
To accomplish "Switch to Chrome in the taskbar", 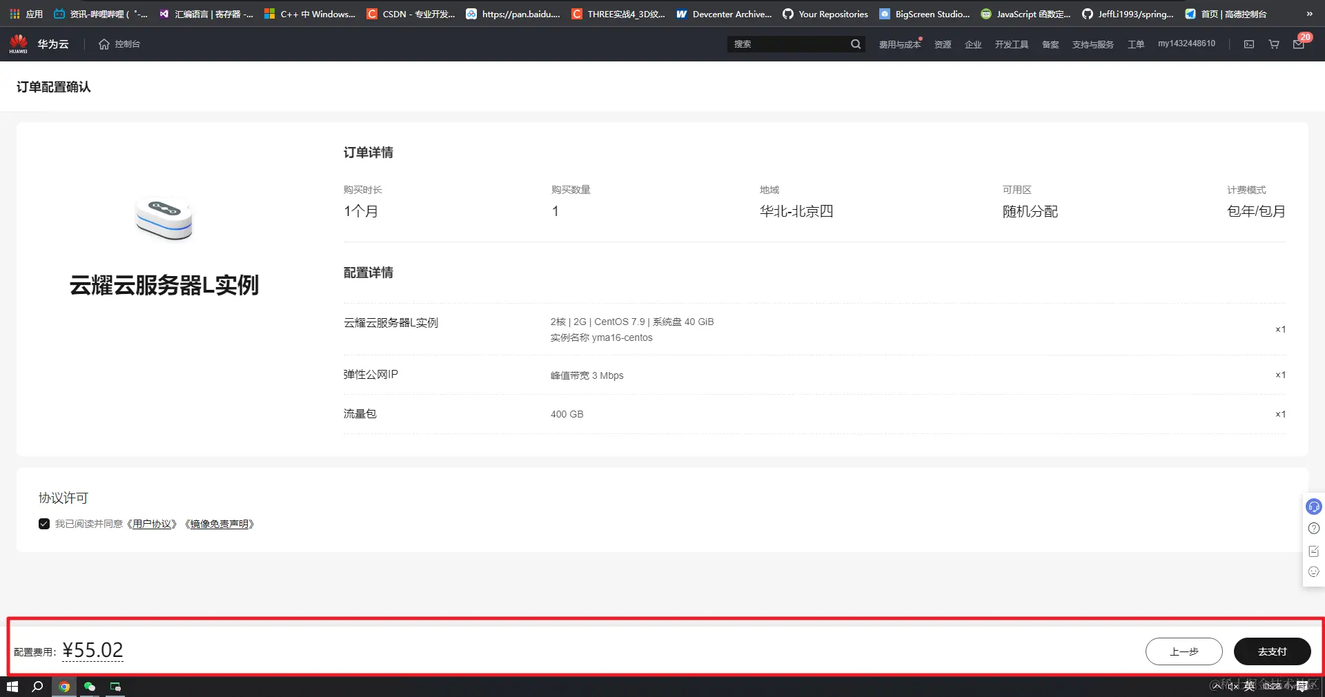I will tap(64, 687).
